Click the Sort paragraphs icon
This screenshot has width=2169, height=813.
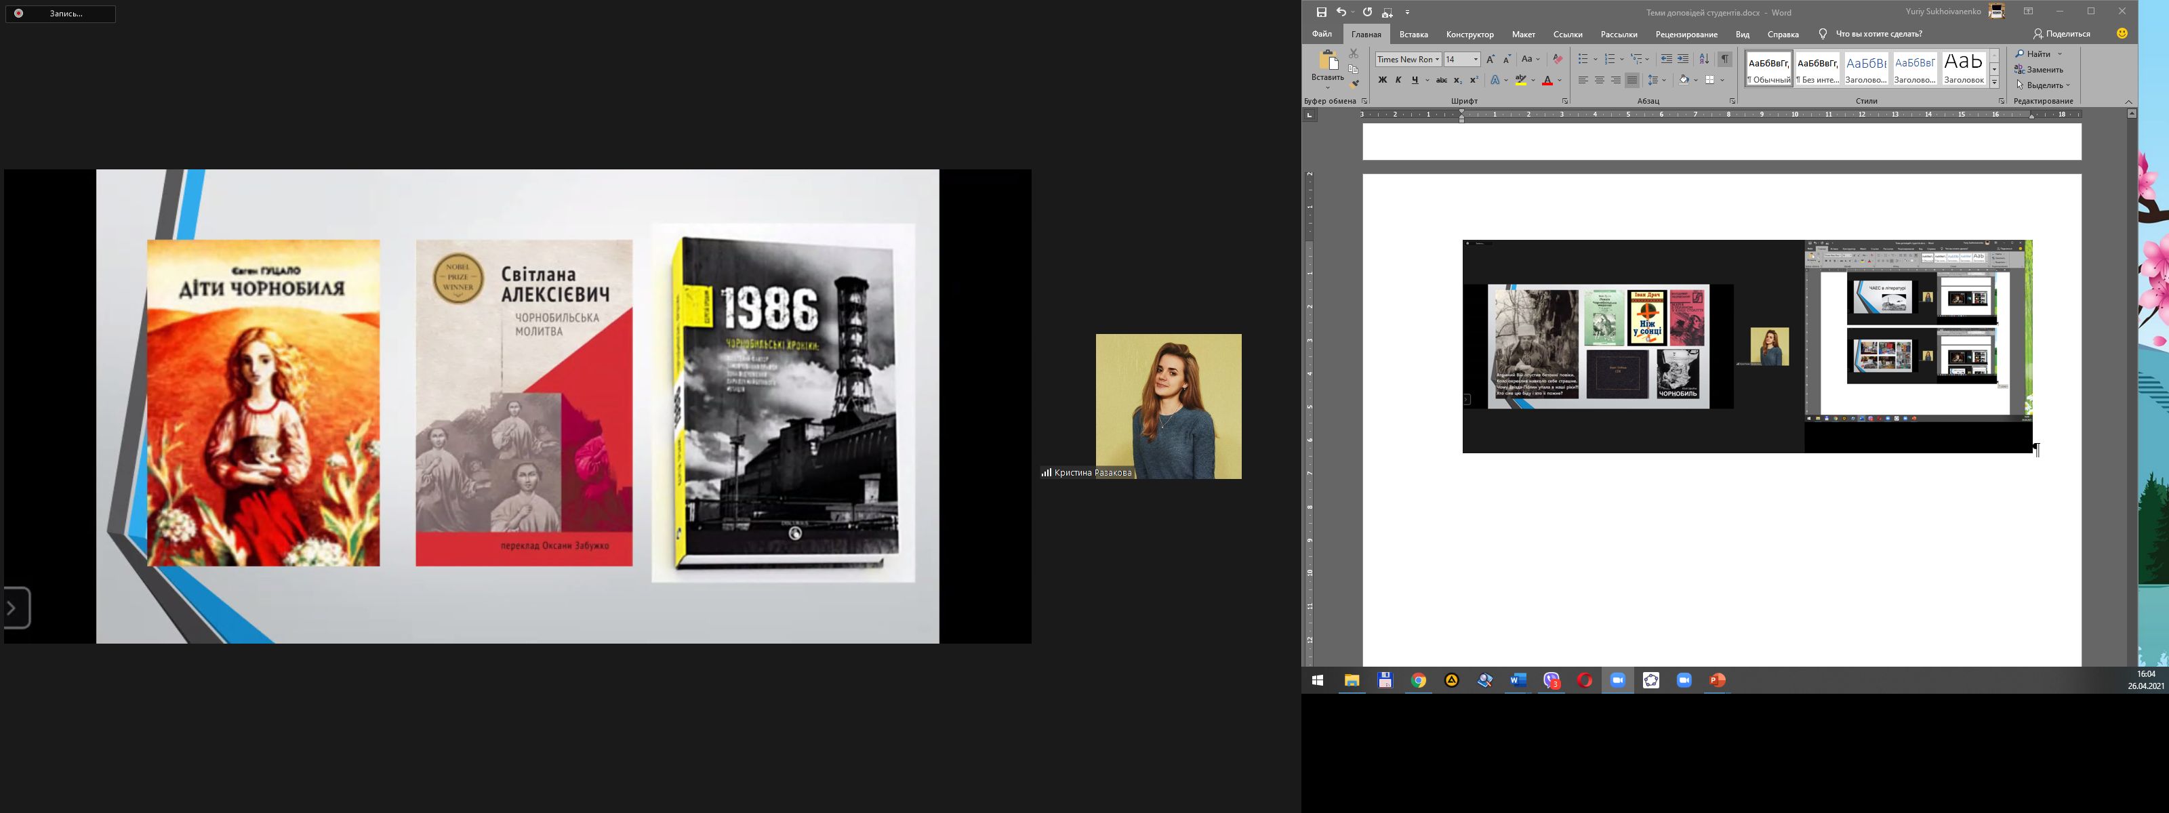pyautogui.click(x=1703, y=59)
